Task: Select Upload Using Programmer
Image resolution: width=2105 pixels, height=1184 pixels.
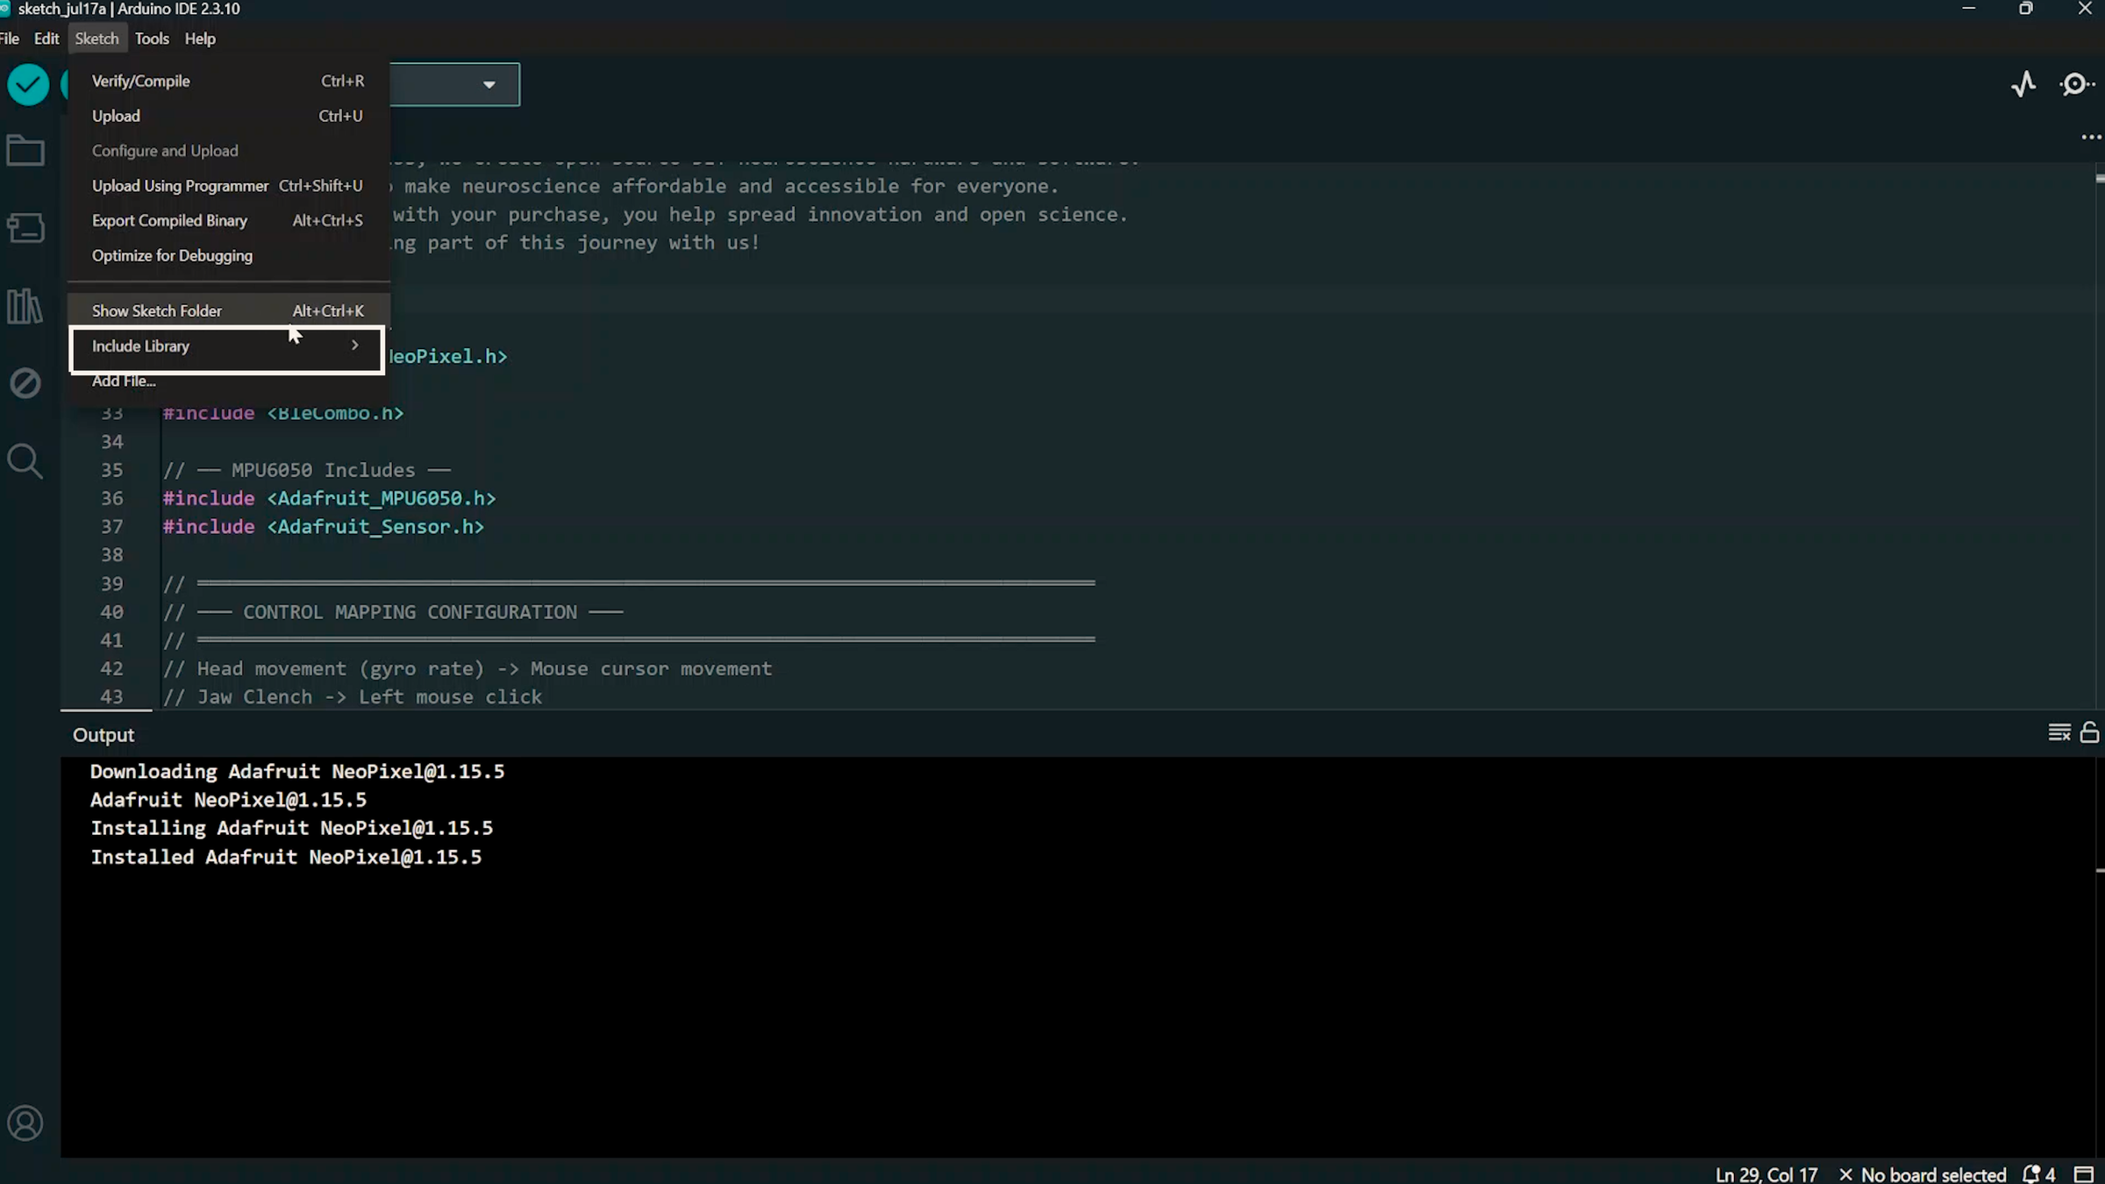Action: coord(228,186)
